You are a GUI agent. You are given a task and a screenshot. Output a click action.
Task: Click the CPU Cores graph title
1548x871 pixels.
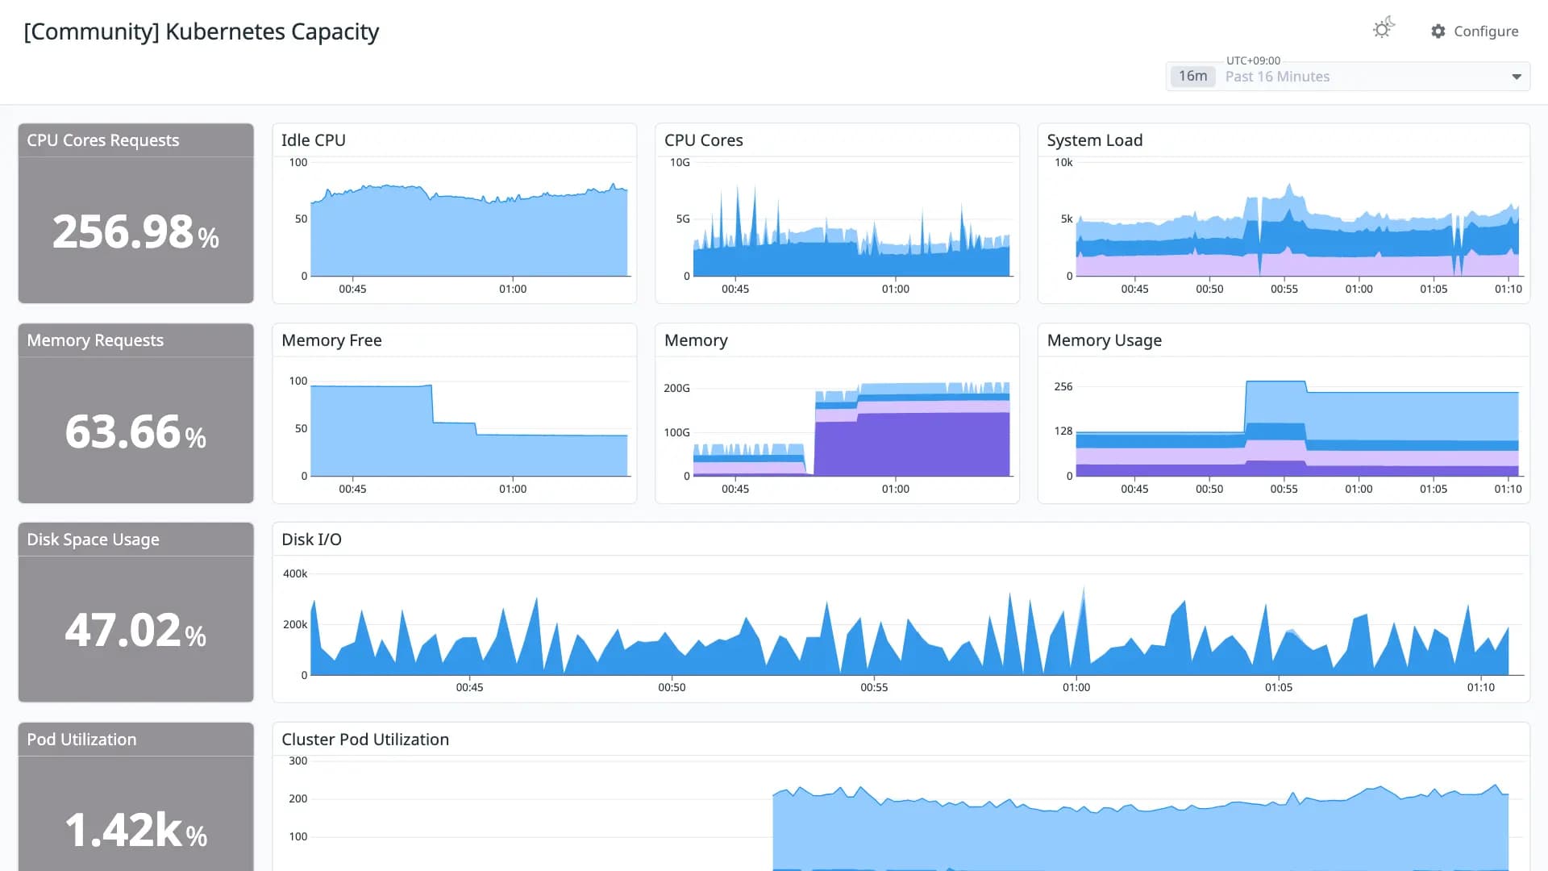click(x=703, y=140)
